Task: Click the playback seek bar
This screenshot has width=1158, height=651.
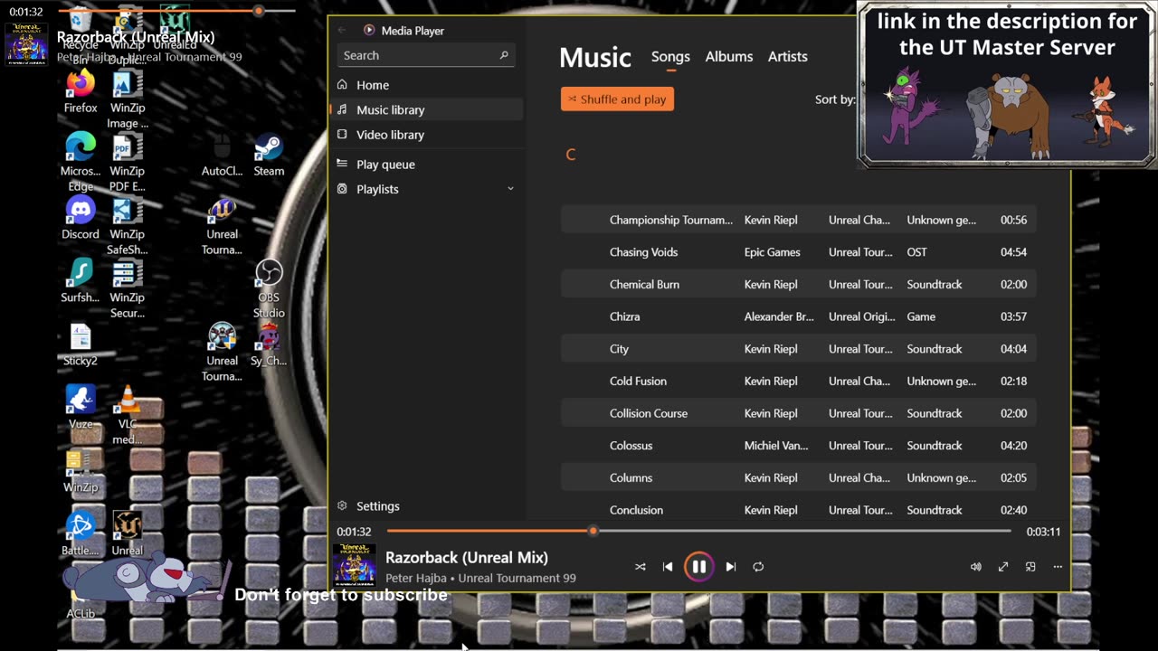Action: pos(698,532)
